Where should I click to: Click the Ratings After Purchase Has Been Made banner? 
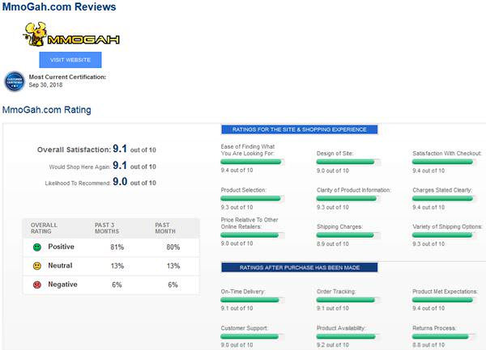click(x=300, y=268)
